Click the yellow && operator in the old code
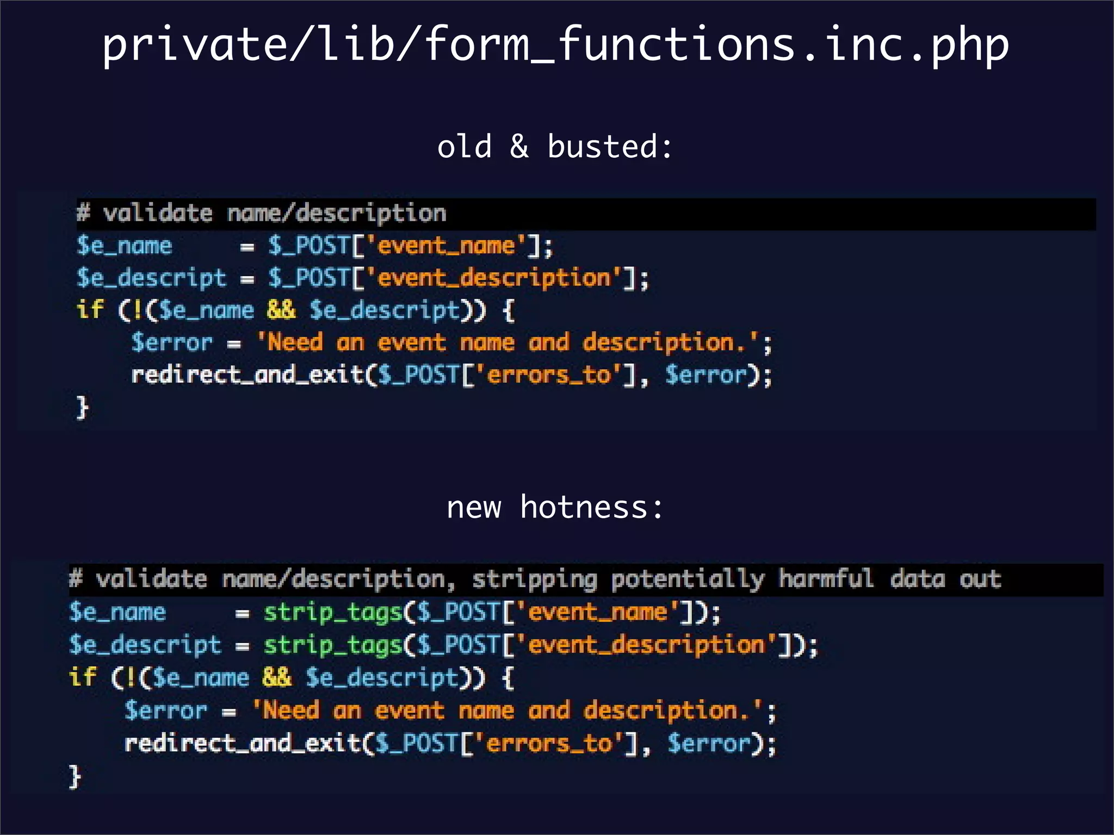 click(x=281, y=310)
